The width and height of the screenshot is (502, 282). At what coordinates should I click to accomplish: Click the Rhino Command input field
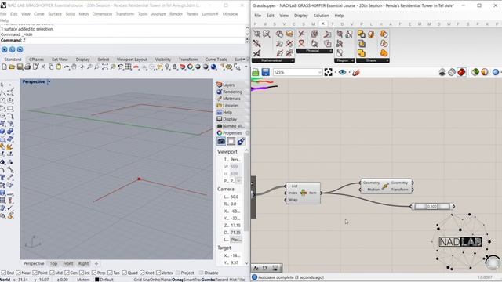122,40
